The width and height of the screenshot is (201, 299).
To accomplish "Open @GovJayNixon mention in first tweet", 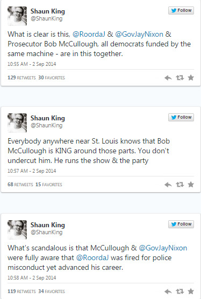I will (x=139, y=35).
